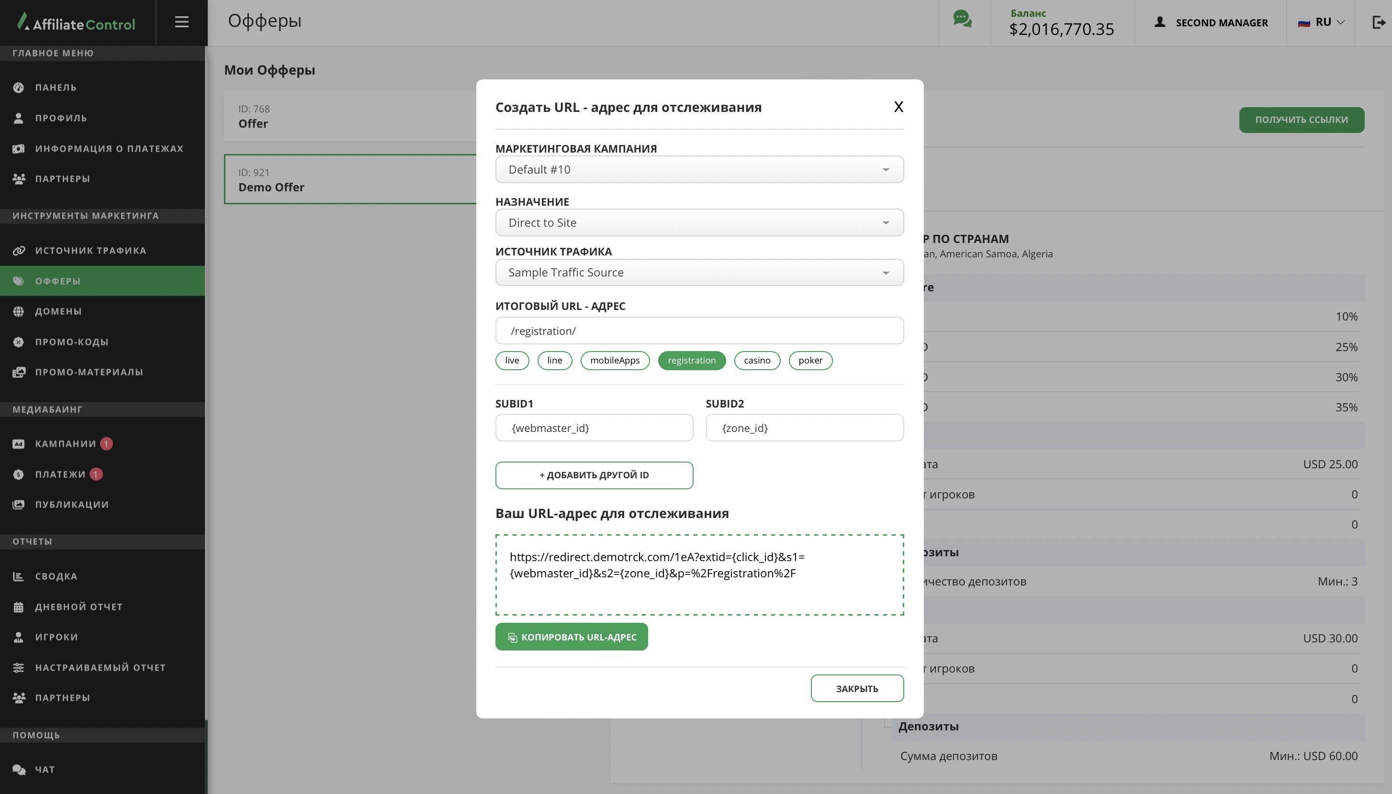
Task: Select the mobileApps tag chip
Action: tap(615, 361)
